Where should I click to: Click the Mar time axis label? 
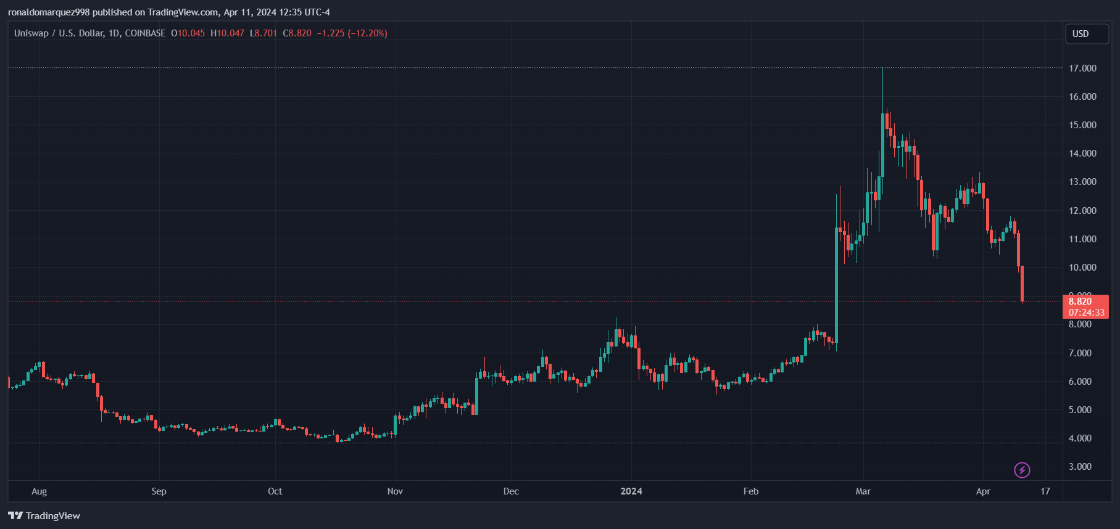[863, 491]
